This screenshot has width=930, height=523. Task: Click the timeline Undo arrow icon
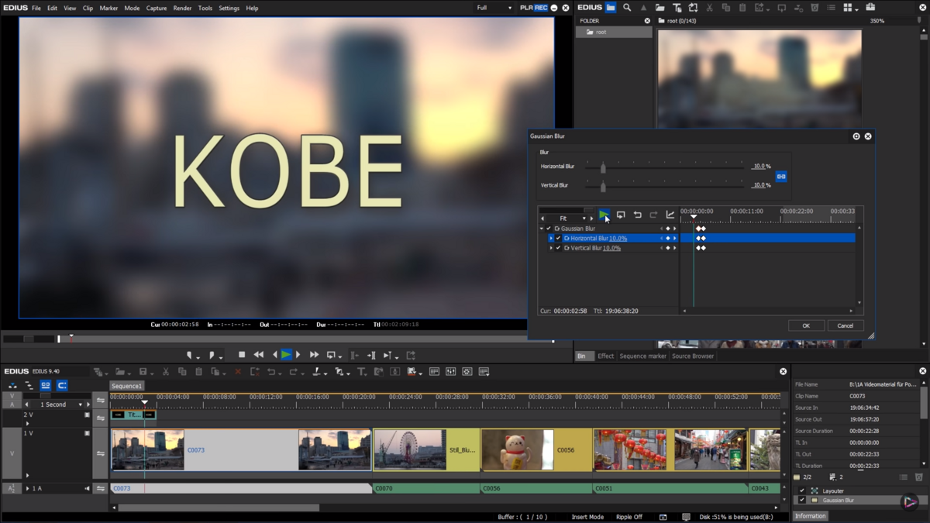pos(271,372)
